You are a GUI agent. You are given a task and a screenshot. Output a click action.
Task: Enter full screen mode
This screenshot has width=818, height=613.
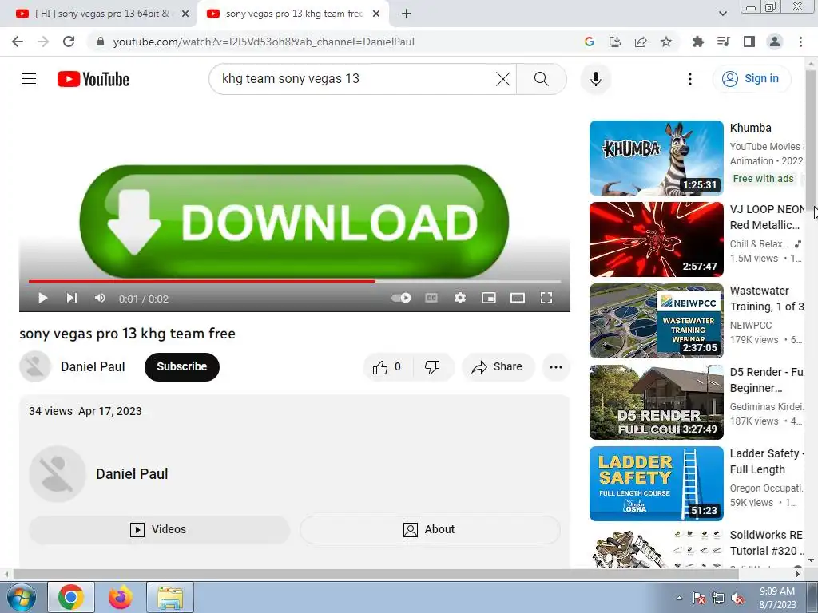coord(546,298)
